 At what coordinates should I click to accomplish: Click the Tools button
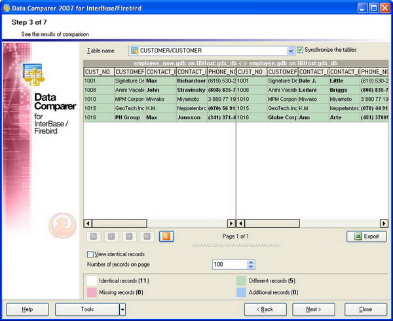point(87,309)
